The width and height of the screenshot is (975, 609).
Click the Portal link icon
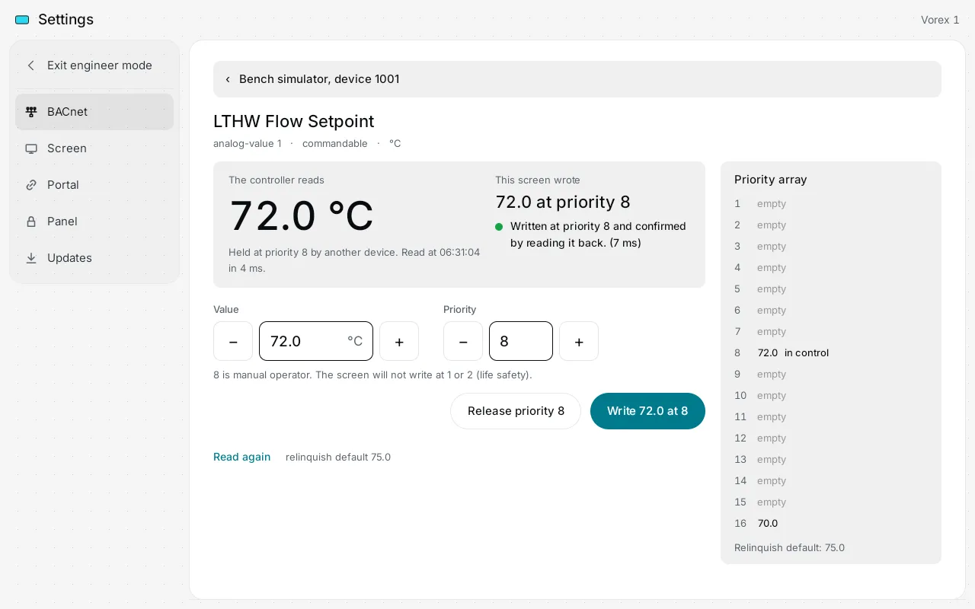pos(31,185)
